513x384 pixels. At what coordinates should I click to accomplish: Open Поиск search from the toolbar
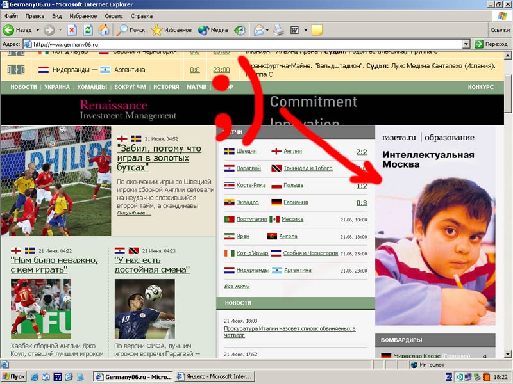[131, 30]
